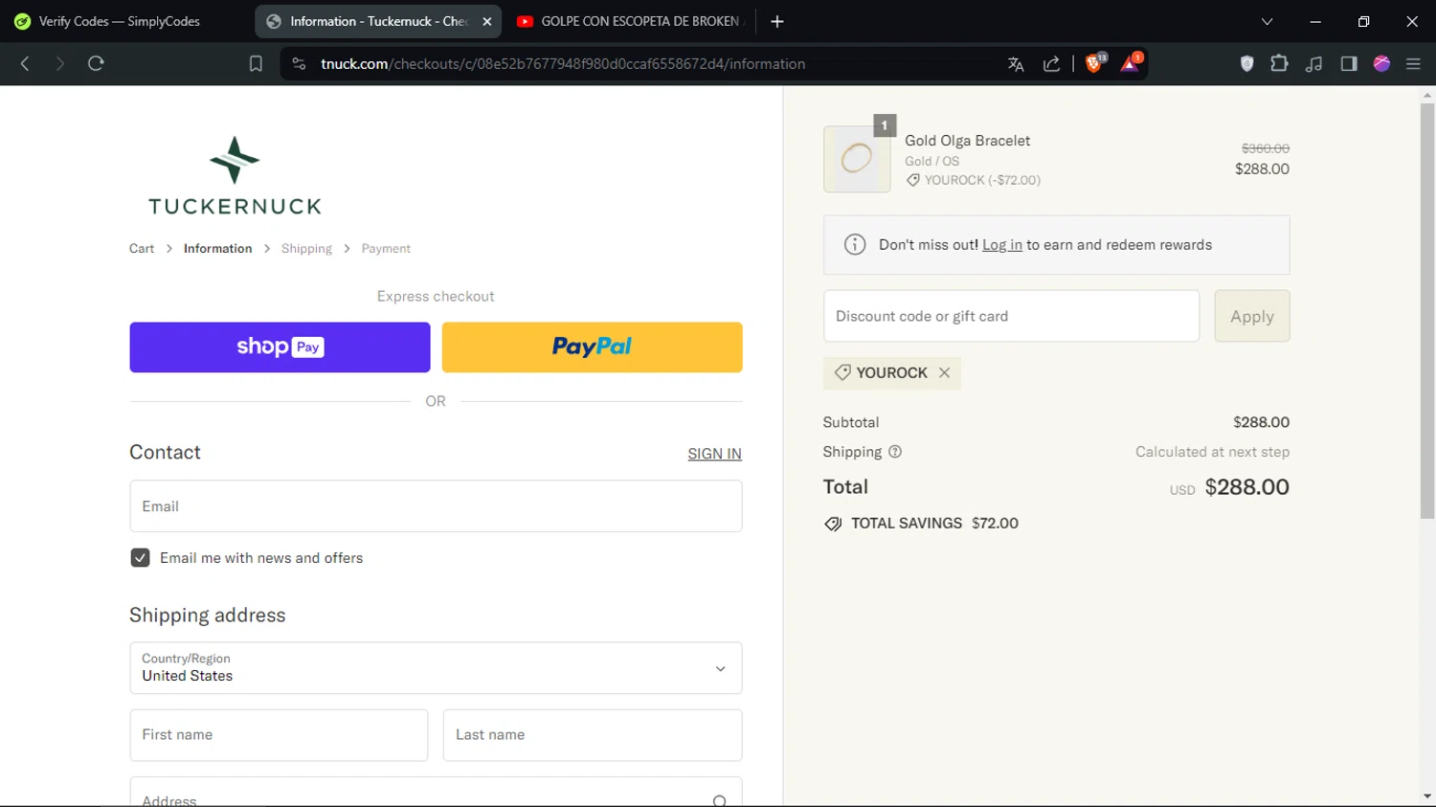The width and height of the screenshot is (1436, 807).
Task: Uncheck Email me with news and offers
Action: click(140, 558)
